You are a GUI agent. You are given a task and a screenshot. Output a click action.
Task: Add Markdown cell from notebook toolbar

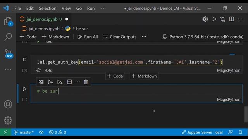pyautogui.click(x=55, y=37)
